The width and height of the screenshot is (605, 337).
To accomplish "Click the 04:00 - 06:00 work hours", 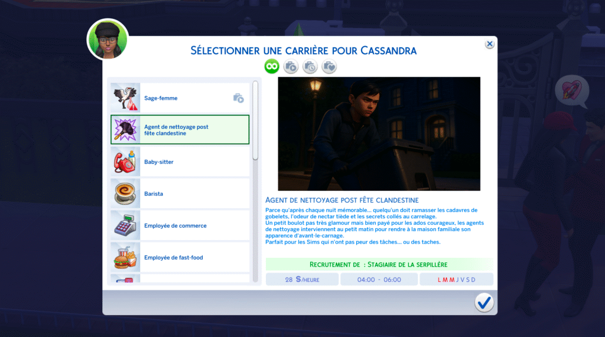I will pos(379,280).
